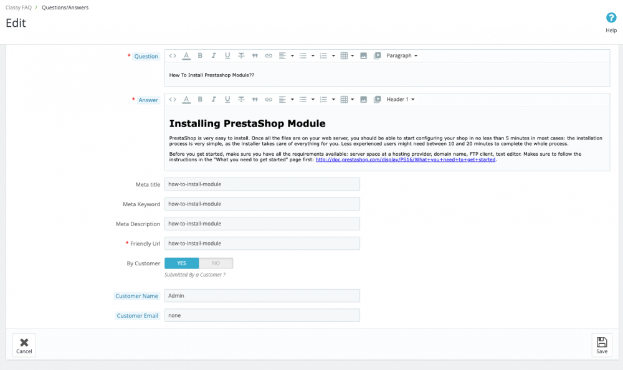Select the text color tool in Answer toolbar
623x370 pixels.
186,99
